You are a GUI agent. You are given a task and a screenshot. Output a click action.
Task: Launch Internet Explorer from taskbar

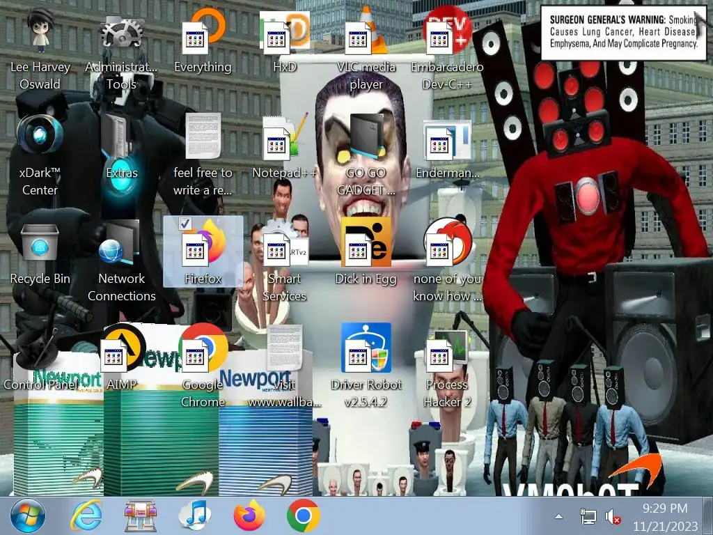[x=86, y=516]
